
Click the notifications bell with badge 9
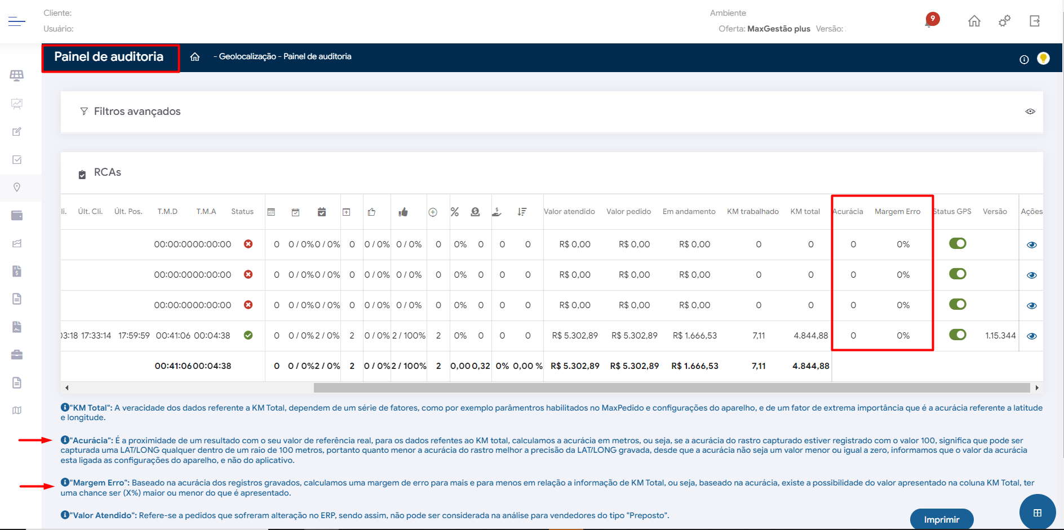coord(931,21)
